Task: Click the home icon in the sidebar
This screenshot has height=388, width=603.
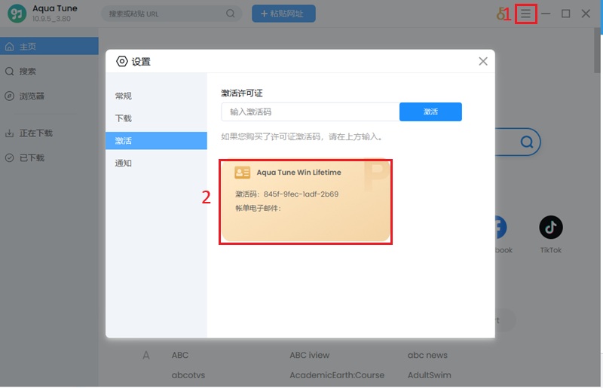Action: [10, 47]
